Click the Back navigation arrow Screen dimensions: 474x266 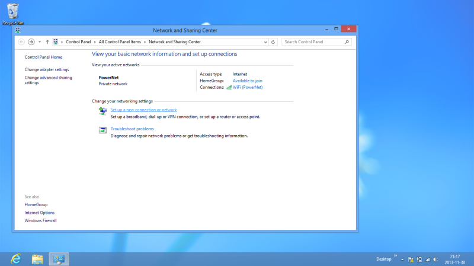(21, 42)
